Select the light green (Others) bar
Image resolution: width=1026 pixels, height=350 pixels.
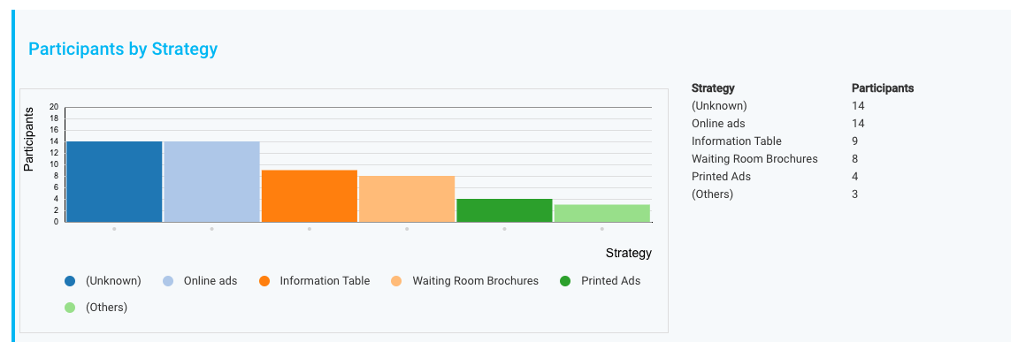click(x=602, y=213)
